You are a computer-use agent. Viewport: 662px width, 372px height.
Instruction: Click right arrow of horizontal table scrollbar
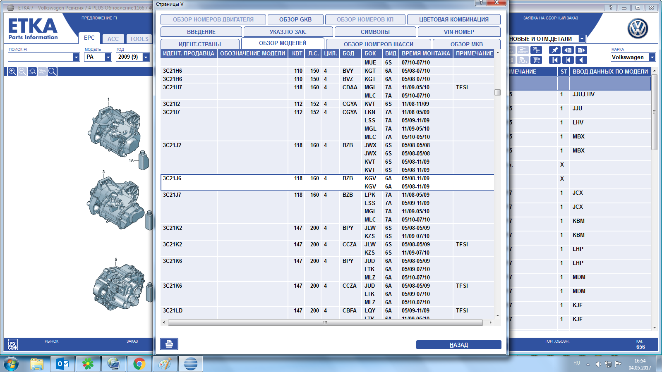490,322
